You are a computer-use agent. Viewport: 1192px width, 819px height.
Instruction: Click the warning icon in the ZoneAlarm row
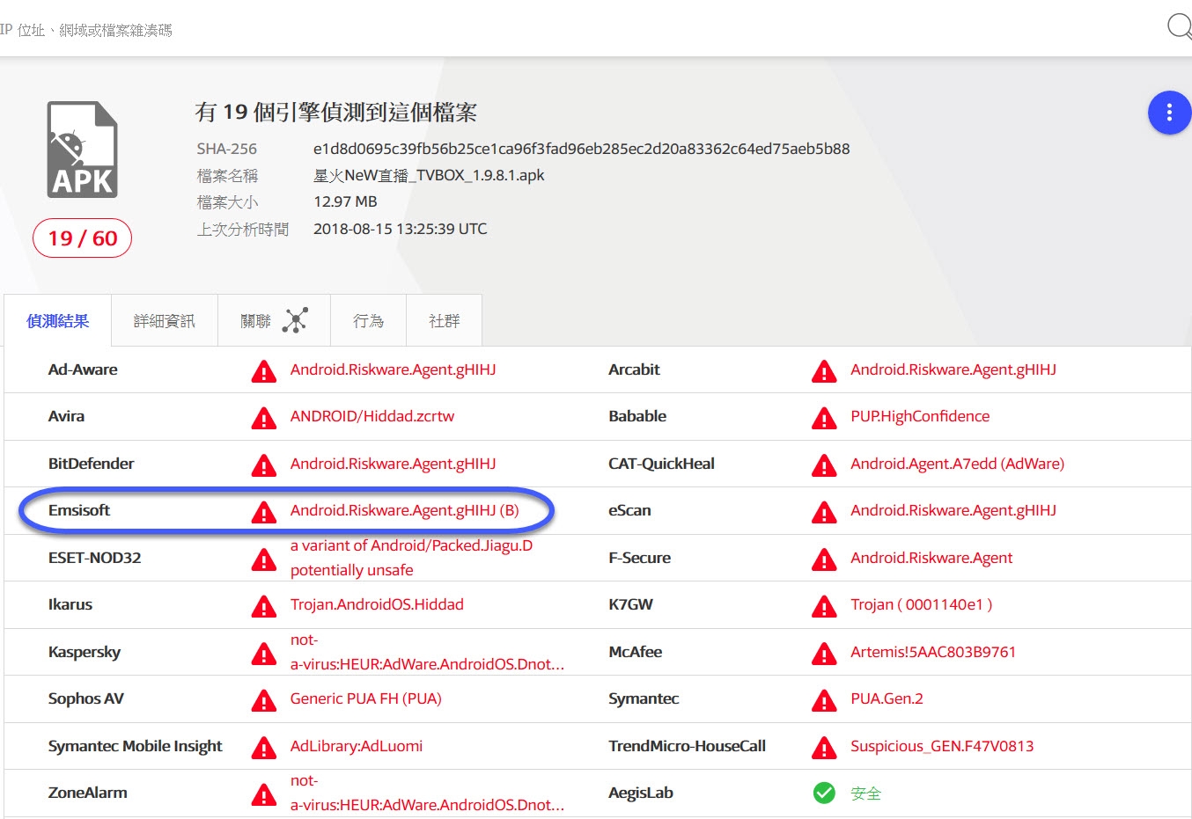pos(263,794)
